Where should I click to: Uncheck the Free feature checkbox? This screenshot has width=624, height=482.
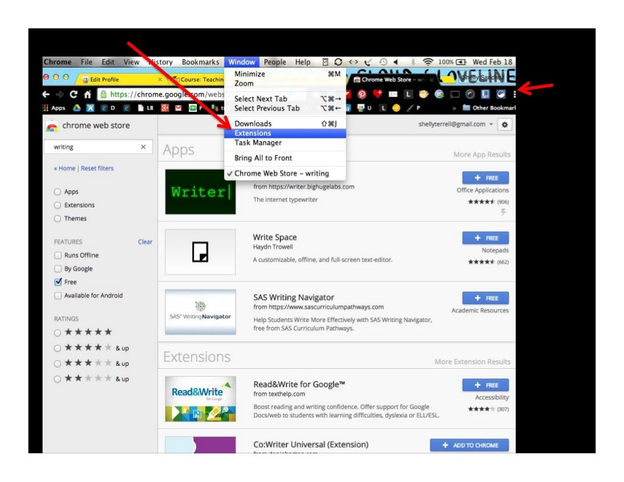(x=58, y=282)
